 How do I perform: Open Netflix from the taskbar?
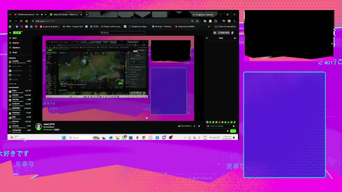point(137,138)
